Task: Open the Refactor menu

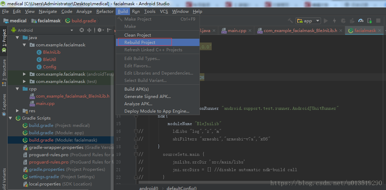Action: coord(105,11)
